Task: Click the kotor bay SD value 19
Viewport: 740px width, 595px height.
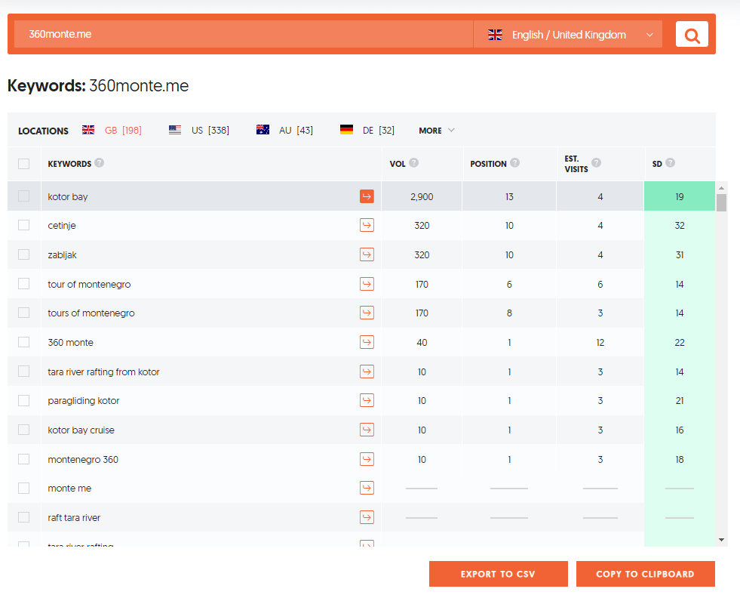Action: [x=680, y=196]
